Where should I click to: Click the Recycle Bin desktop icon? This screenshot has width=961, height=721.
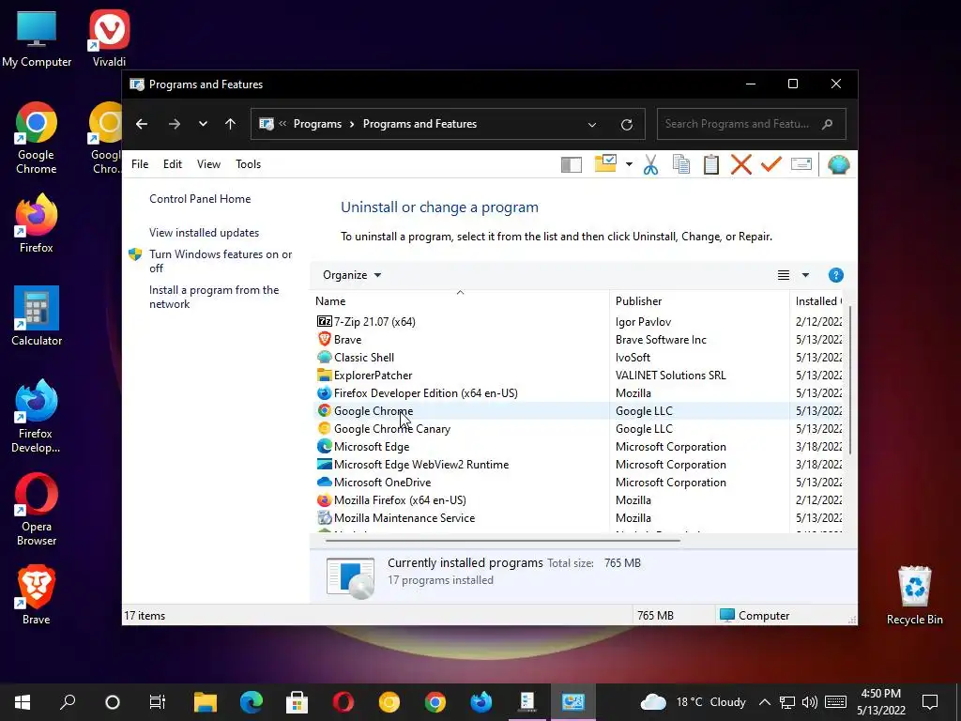click(914, 595)
